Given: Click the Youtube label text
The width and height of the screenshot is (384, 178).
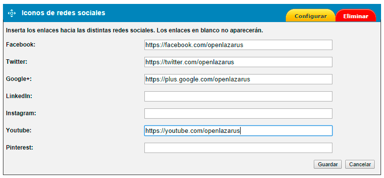Looking at the screenshot, I should pos(19,130).
